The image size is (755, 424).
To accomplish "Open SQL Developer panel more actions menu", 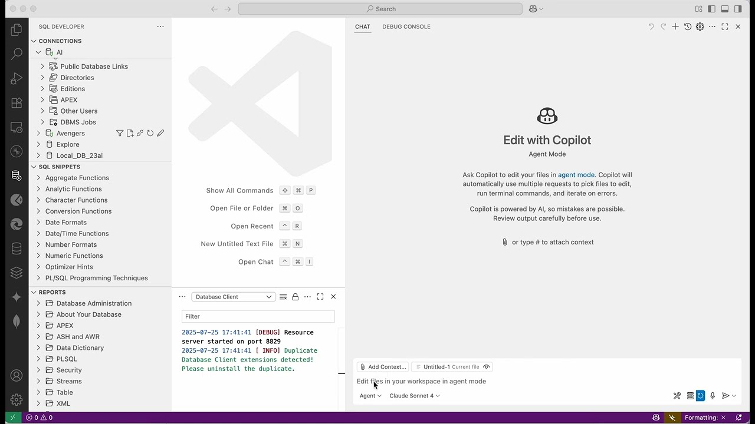I will pyautogui.click(x=160, y=26).
